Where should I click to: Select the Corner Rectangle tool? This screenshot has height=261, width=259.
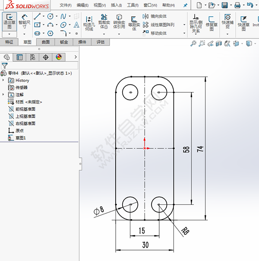37,25
